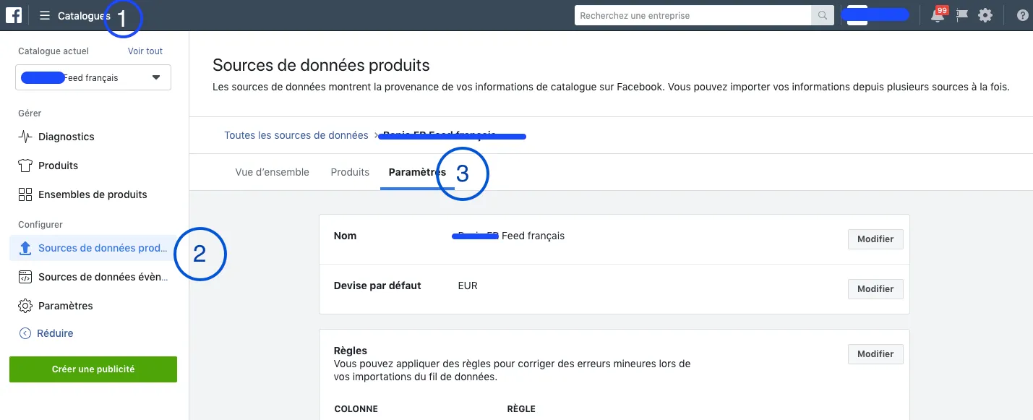1033x420 pixels.
Task: Open the hamburger menu next to Catalogues
Action: [x=45, y=15]
